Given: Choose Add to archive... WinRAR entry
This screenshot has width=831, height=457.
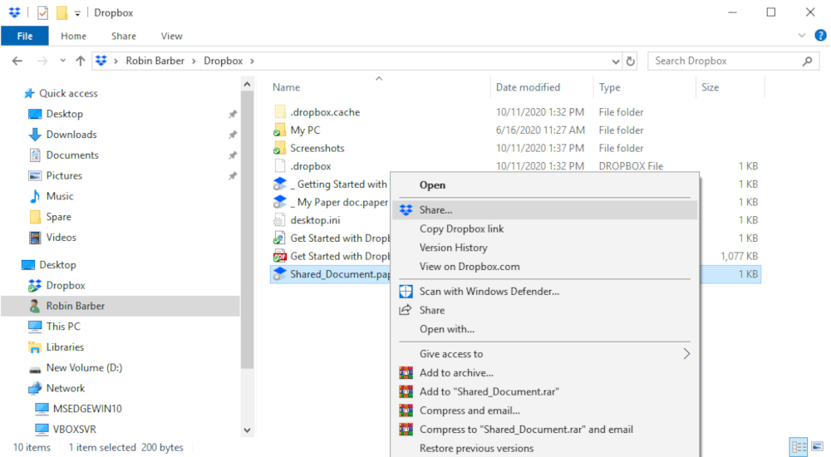Looking at the screenshot, I should point(545,373).
